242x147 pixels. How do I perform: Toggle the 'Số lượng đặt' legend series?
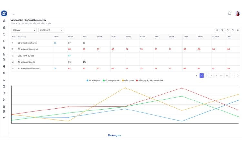click(x=94, y=80)
